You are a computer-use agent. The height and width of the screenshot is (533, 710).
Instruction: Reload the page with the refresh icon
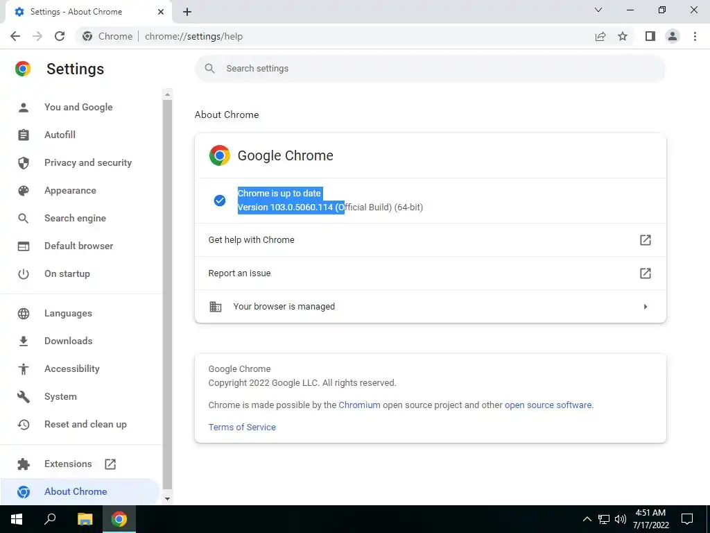point(60,36)
